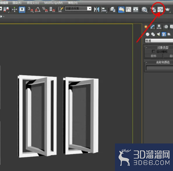Viewport: 173px width, 171px height.
Task: Open the named selection sets dropdown arrow
Action: coord(89,9)
